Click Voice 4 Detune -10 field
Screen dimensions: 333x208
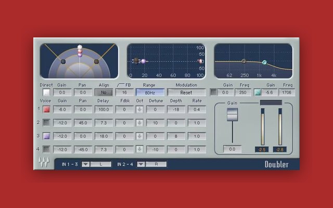[155, 150]
